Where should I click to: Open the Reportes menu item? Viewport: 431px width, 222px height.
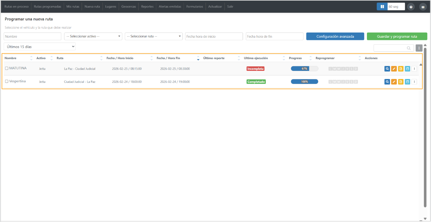coord(147,7)
